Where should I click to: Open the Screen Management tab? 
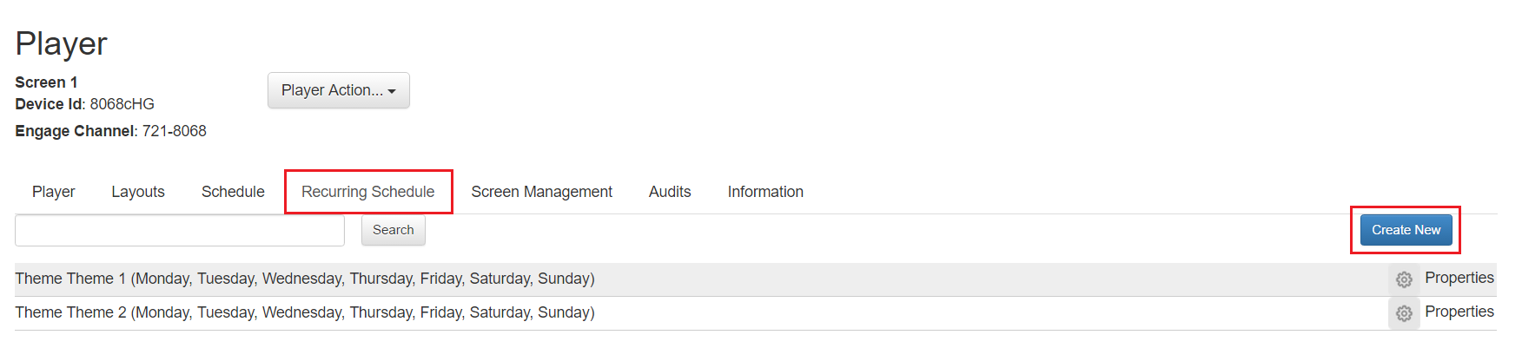tap(542, 192)
